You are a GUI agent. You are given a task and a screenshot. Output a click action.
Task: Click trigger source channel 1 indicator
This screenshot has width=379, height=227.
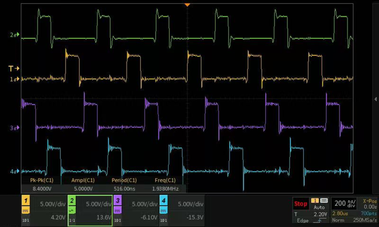(x=315, y=201)
